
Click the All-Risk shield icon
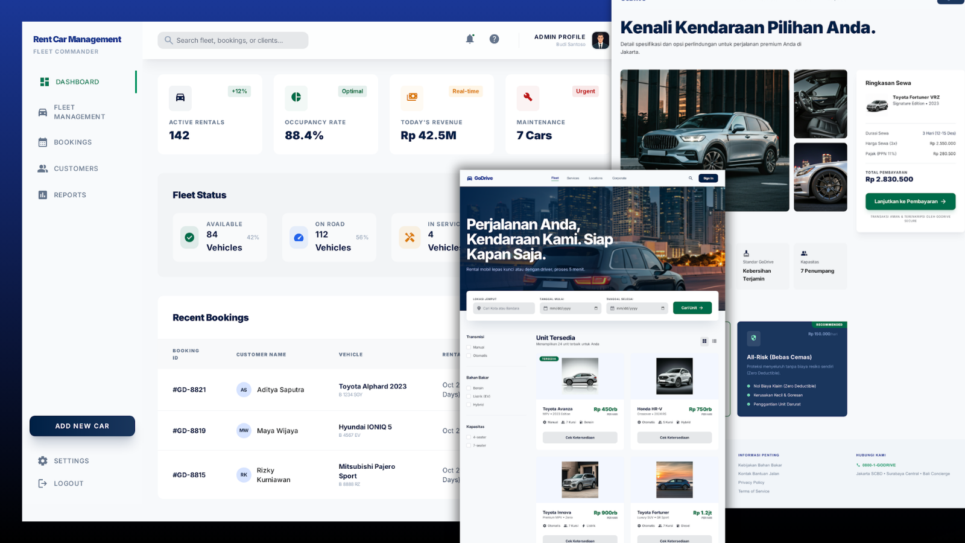(x=753, y=338)
